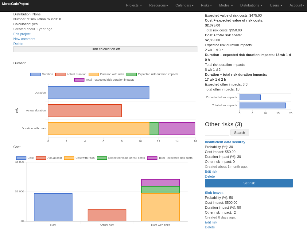The height and width of the screenshot is (229, 307).
Task: Click the Edit project link
Action: (x=22, y=34)
